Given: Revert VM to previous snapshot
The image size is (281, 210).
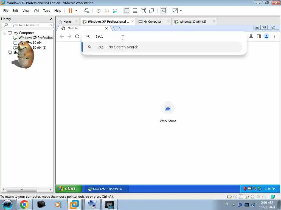Looking at the screenshot, I should [x=107, y=11].
